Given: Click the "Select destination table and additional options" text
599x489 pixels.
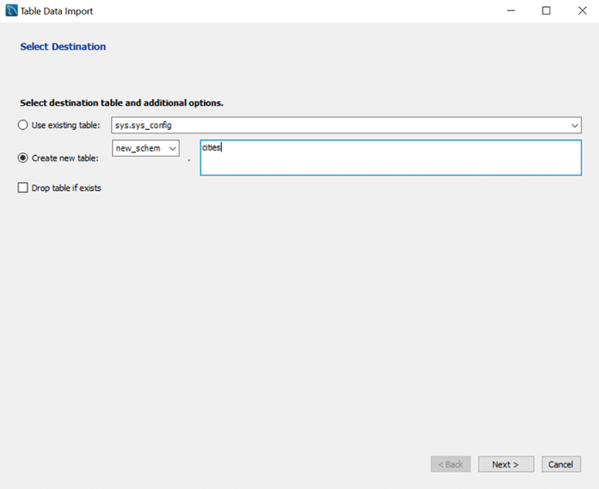Looking at the screenshot, I should (121, 102).
